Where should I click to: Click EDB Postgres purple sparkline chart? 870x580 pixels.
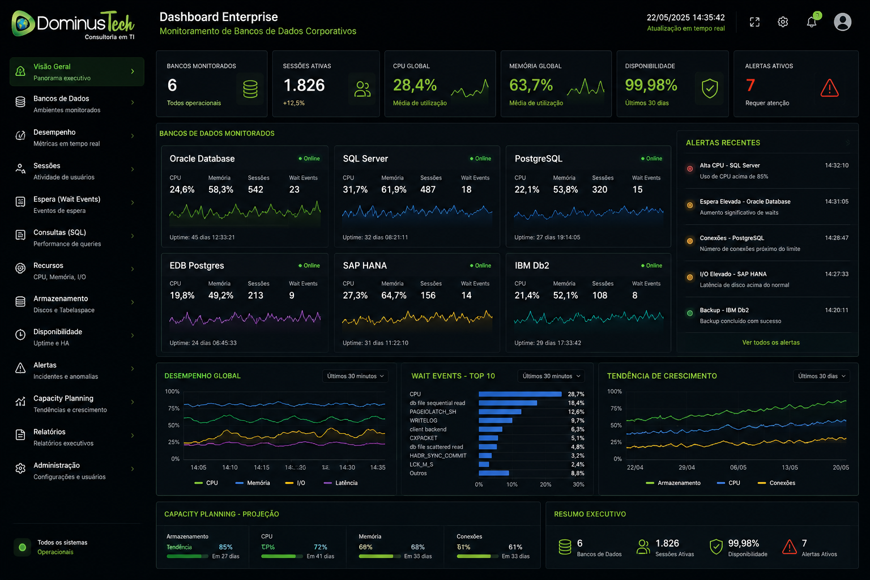[245, 318]
